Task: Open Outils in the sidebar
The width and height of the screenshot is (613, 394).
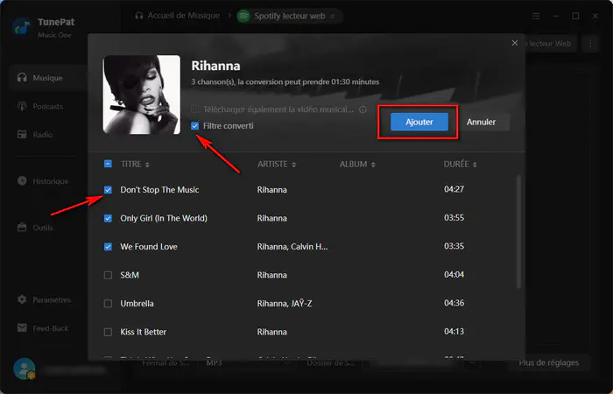Action: tap(43, 228)
